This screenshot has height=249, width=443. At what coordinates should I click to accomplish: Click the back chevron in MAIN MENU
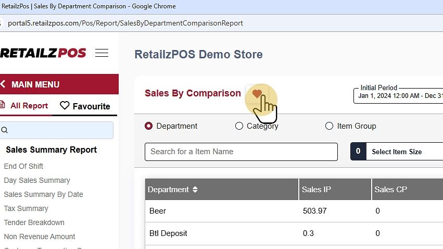tap(3, 84)
